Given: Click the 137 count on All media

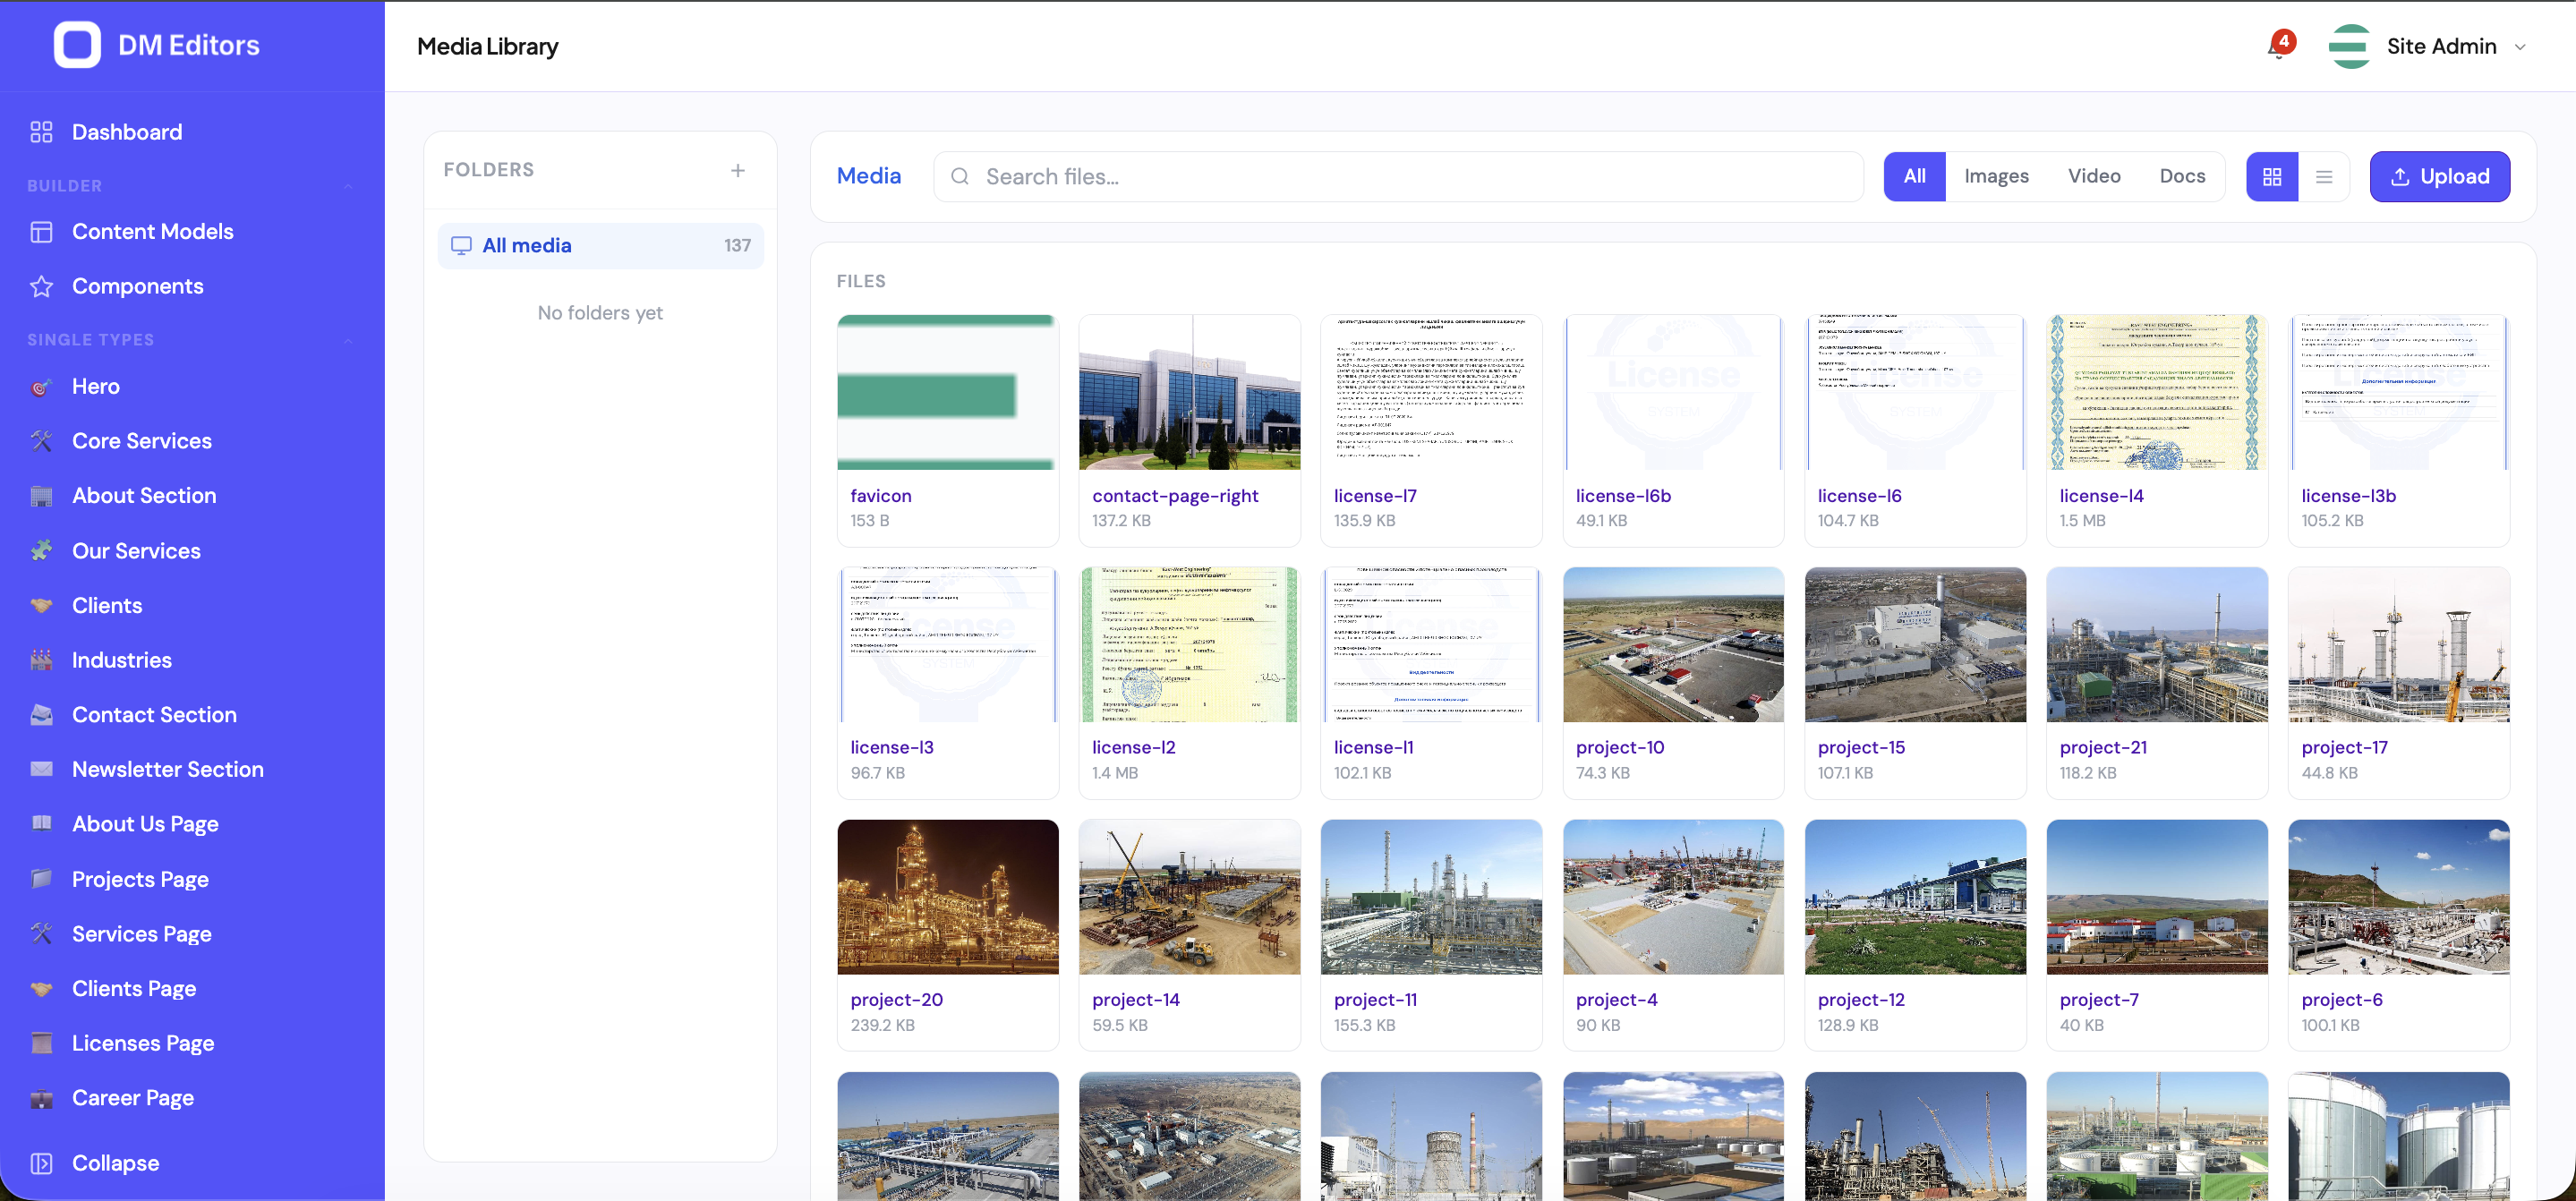Looking at the screenshot, I should coord(737,245).
